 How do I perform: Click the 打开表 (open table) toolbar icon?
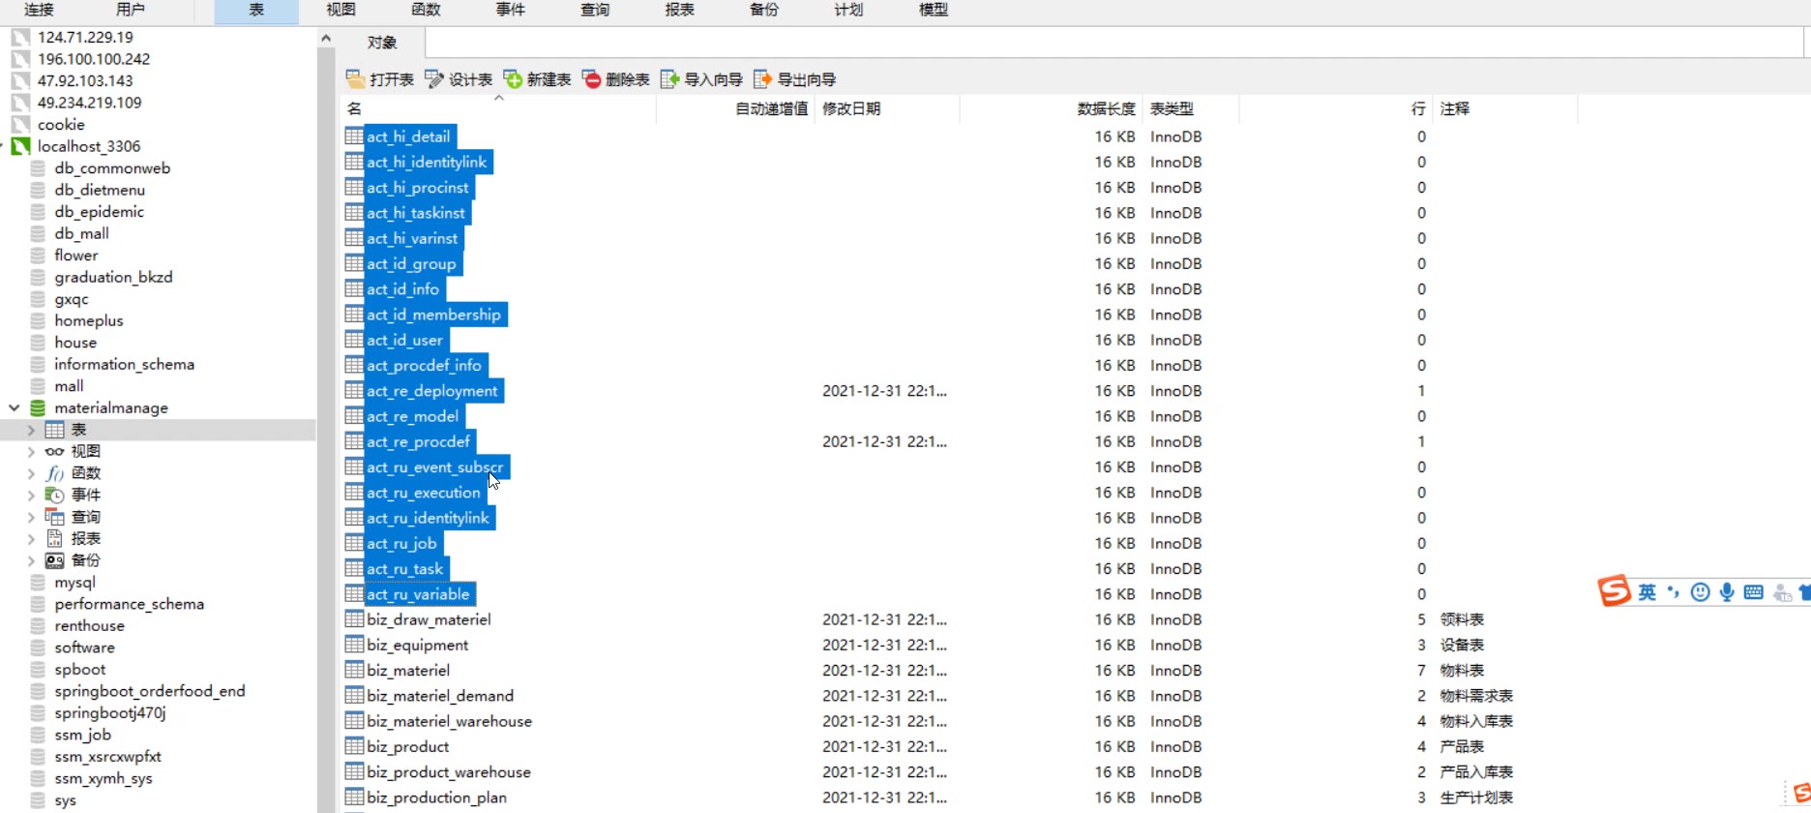pos(355,79)
